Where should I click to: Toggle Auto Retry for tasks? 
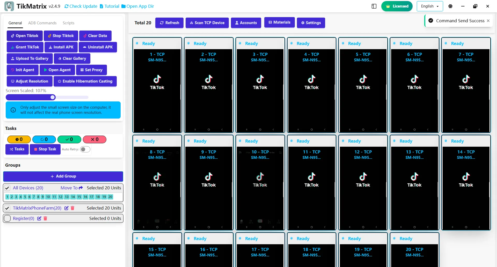85,149
